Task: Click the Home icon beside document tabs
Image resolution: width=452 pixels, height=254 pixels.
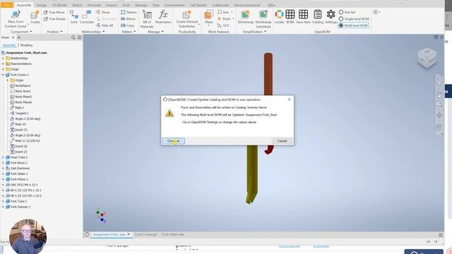Action: coord(87,234)
